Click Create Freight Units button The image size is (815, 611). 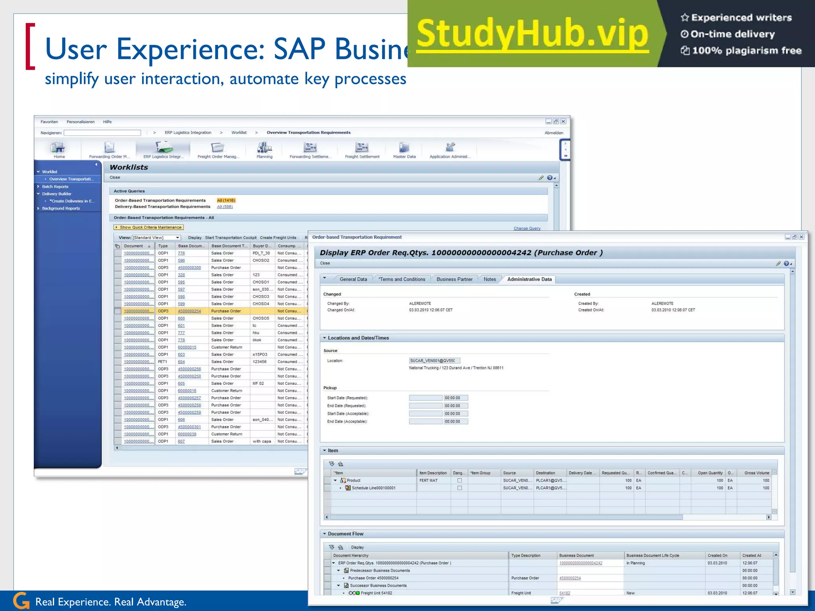click(x=278, y=238)
